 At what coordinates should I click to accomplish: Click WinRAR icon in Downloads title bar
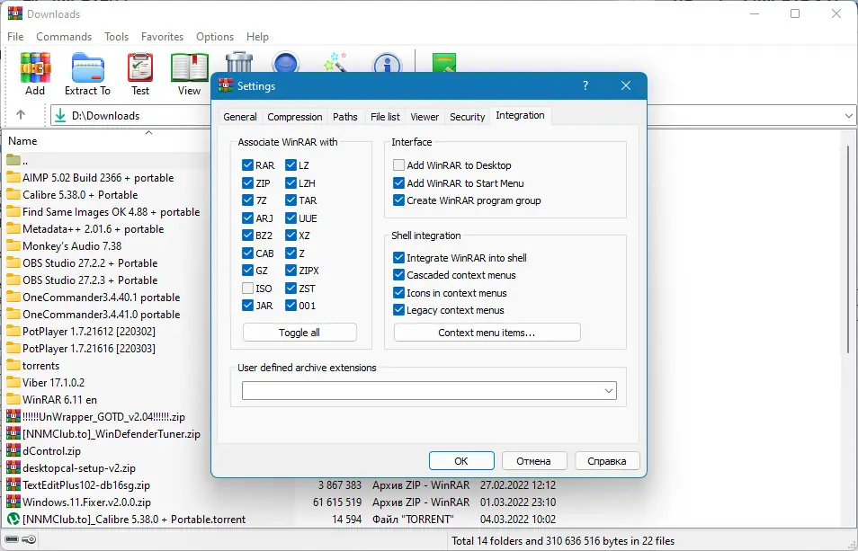coord(15,13)
